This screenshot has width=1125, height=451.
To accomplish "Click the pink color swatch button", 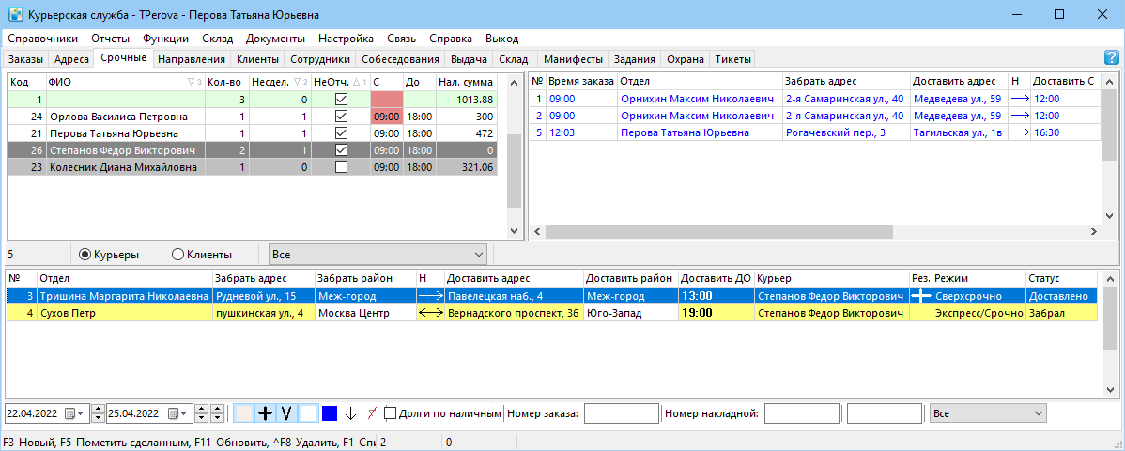I will pyautogui.click(x=244, y=412).
